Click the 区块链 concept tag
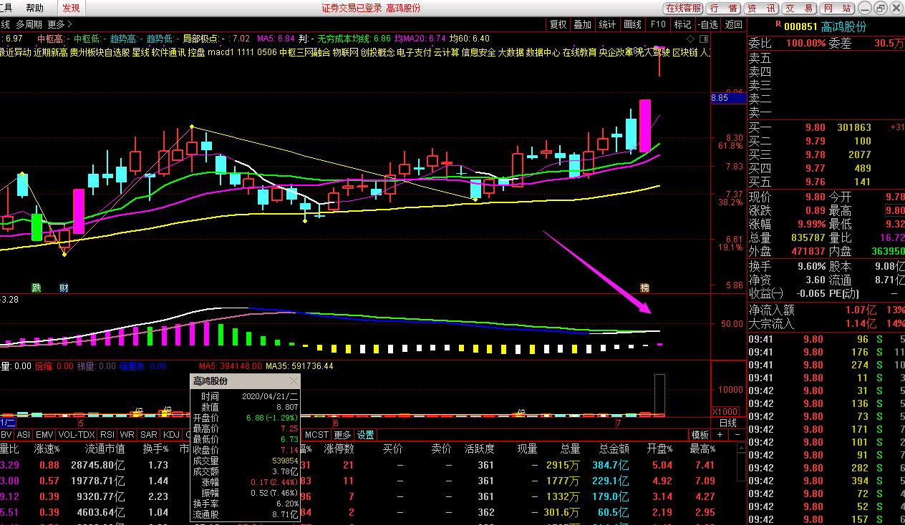 686,52
